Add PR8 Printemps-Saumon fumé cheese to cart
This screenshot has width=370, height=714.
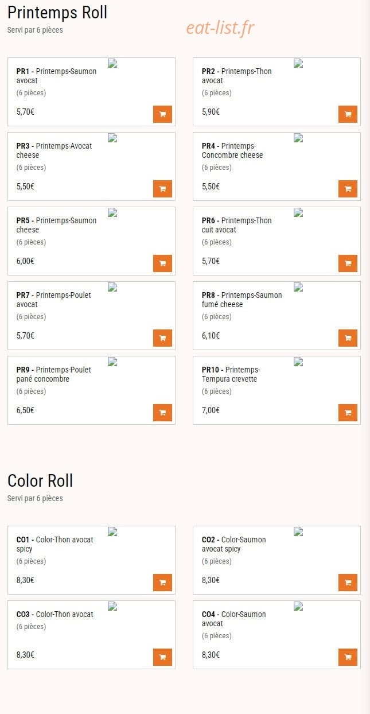(348, 338)
